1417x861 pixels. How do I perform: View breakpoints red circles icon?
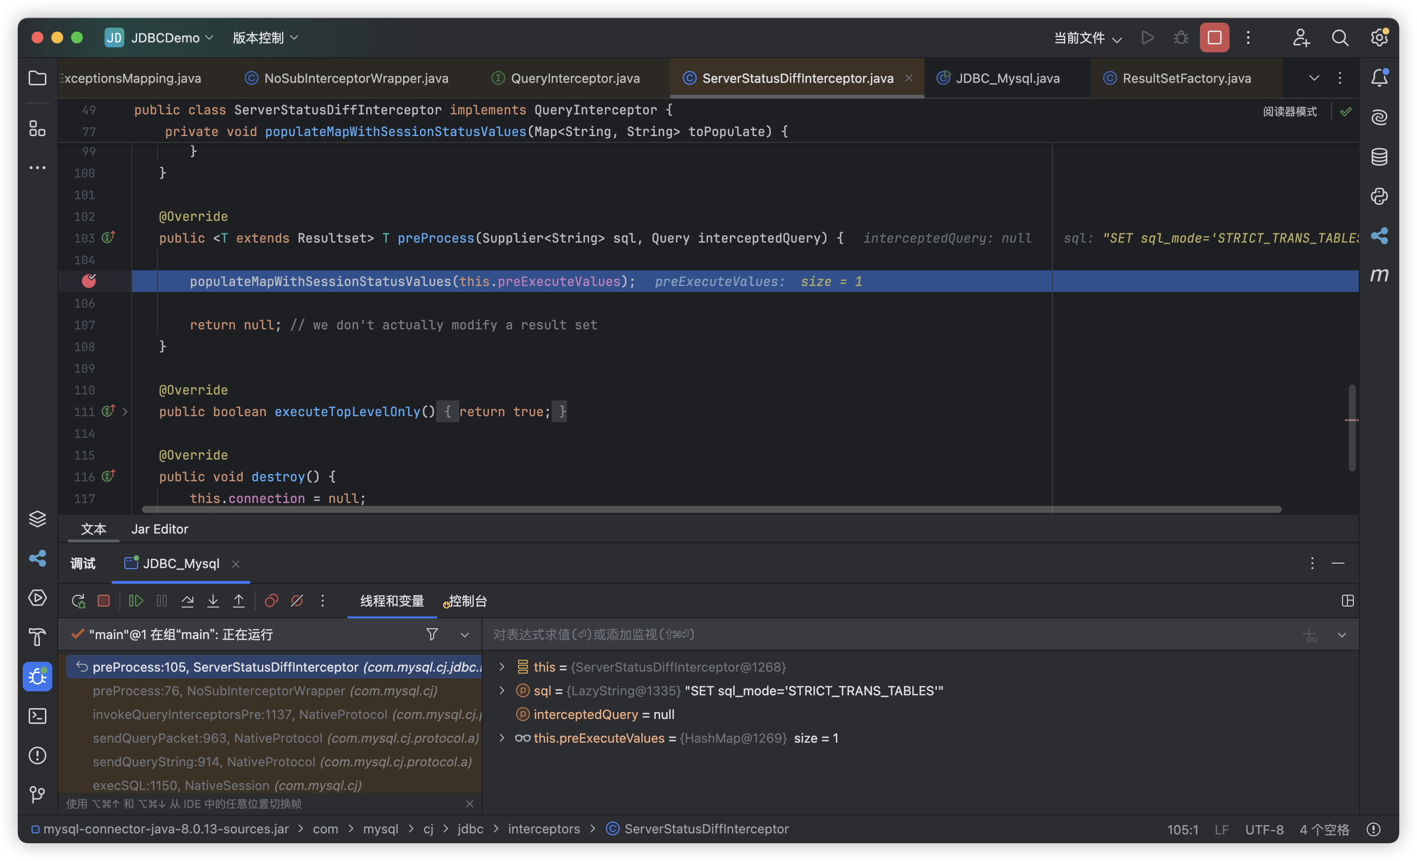pyautogui.click(x=271, y=601)
